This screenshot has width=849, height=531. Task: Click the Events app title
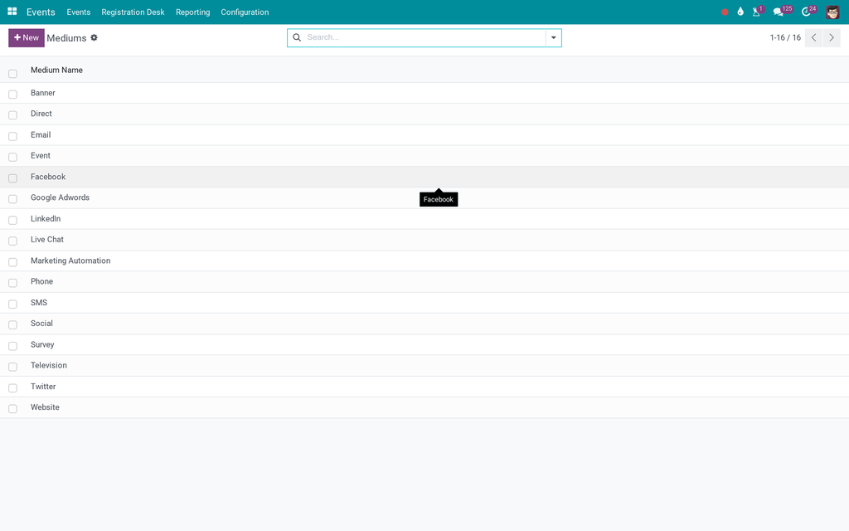41,12
